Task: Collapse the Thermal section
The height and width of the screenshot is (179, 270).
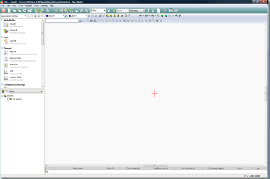Action: pos(2,48)
